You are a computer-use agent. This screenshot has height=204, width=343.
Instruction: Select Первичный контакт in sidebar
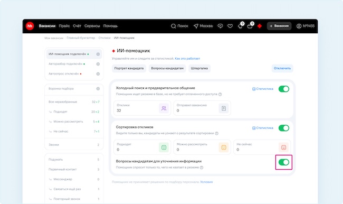click(x=74, y=169)
